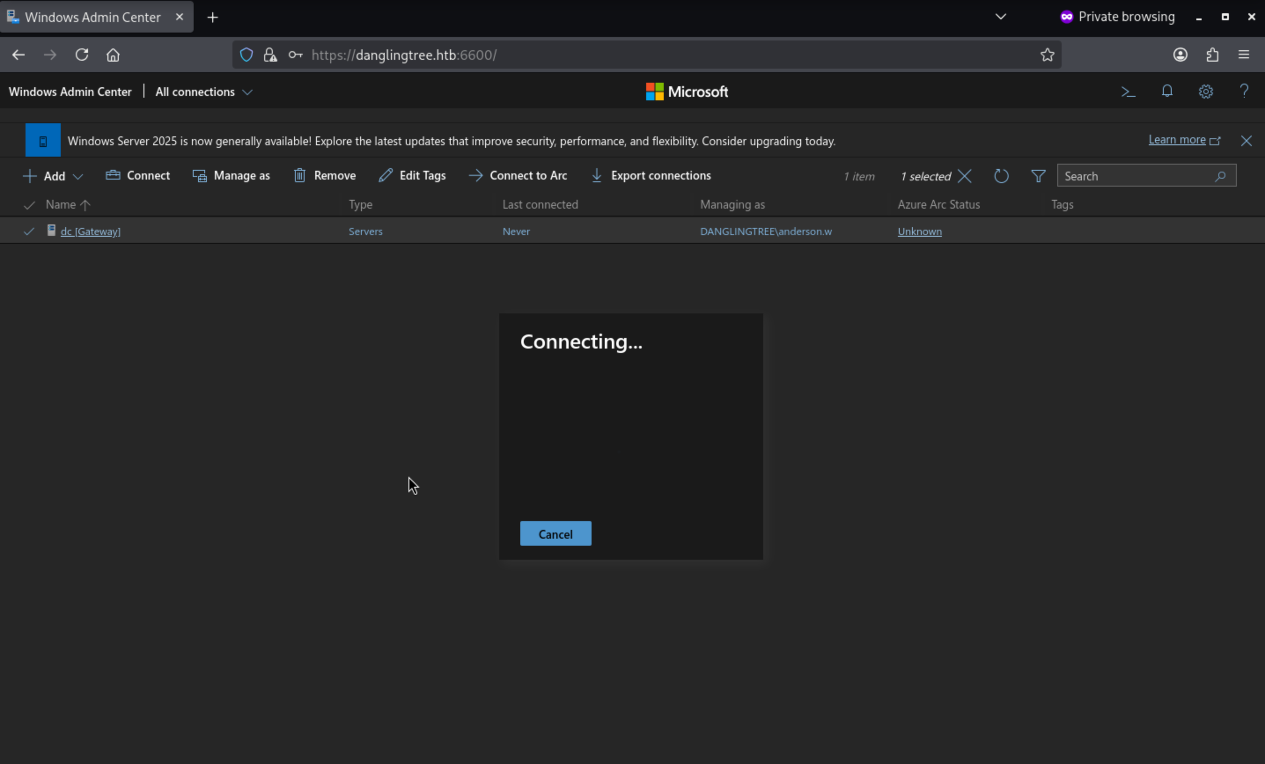The image size is (1265, 764).
Task: Click the Type column header
Action: coord(361,205)
